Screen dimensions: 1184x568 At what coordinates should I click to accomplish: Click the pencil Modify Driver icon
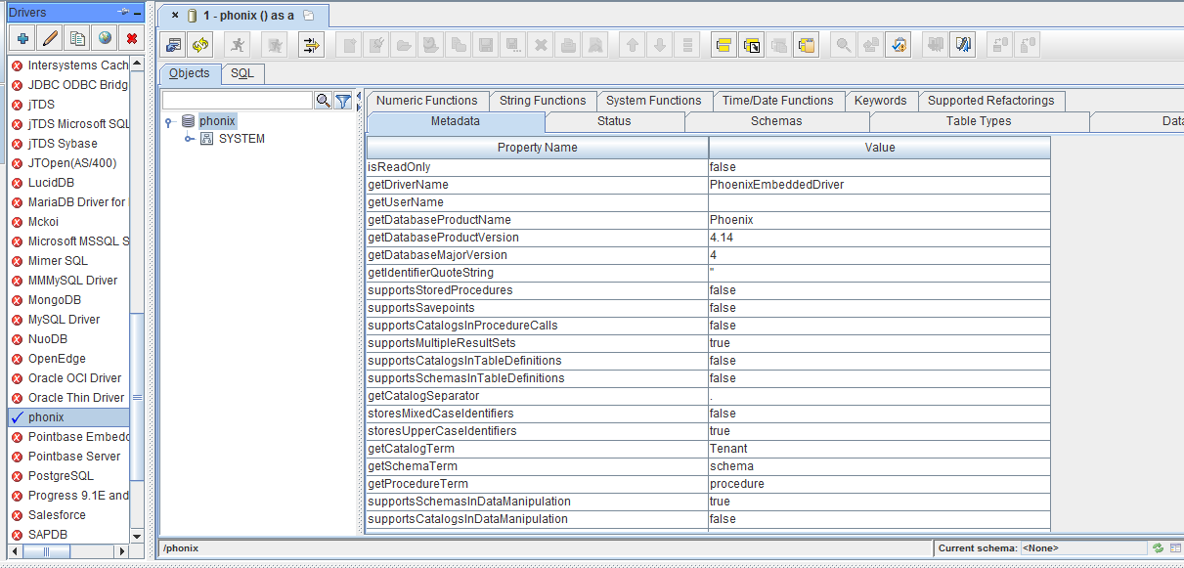(x=51, y=39)
